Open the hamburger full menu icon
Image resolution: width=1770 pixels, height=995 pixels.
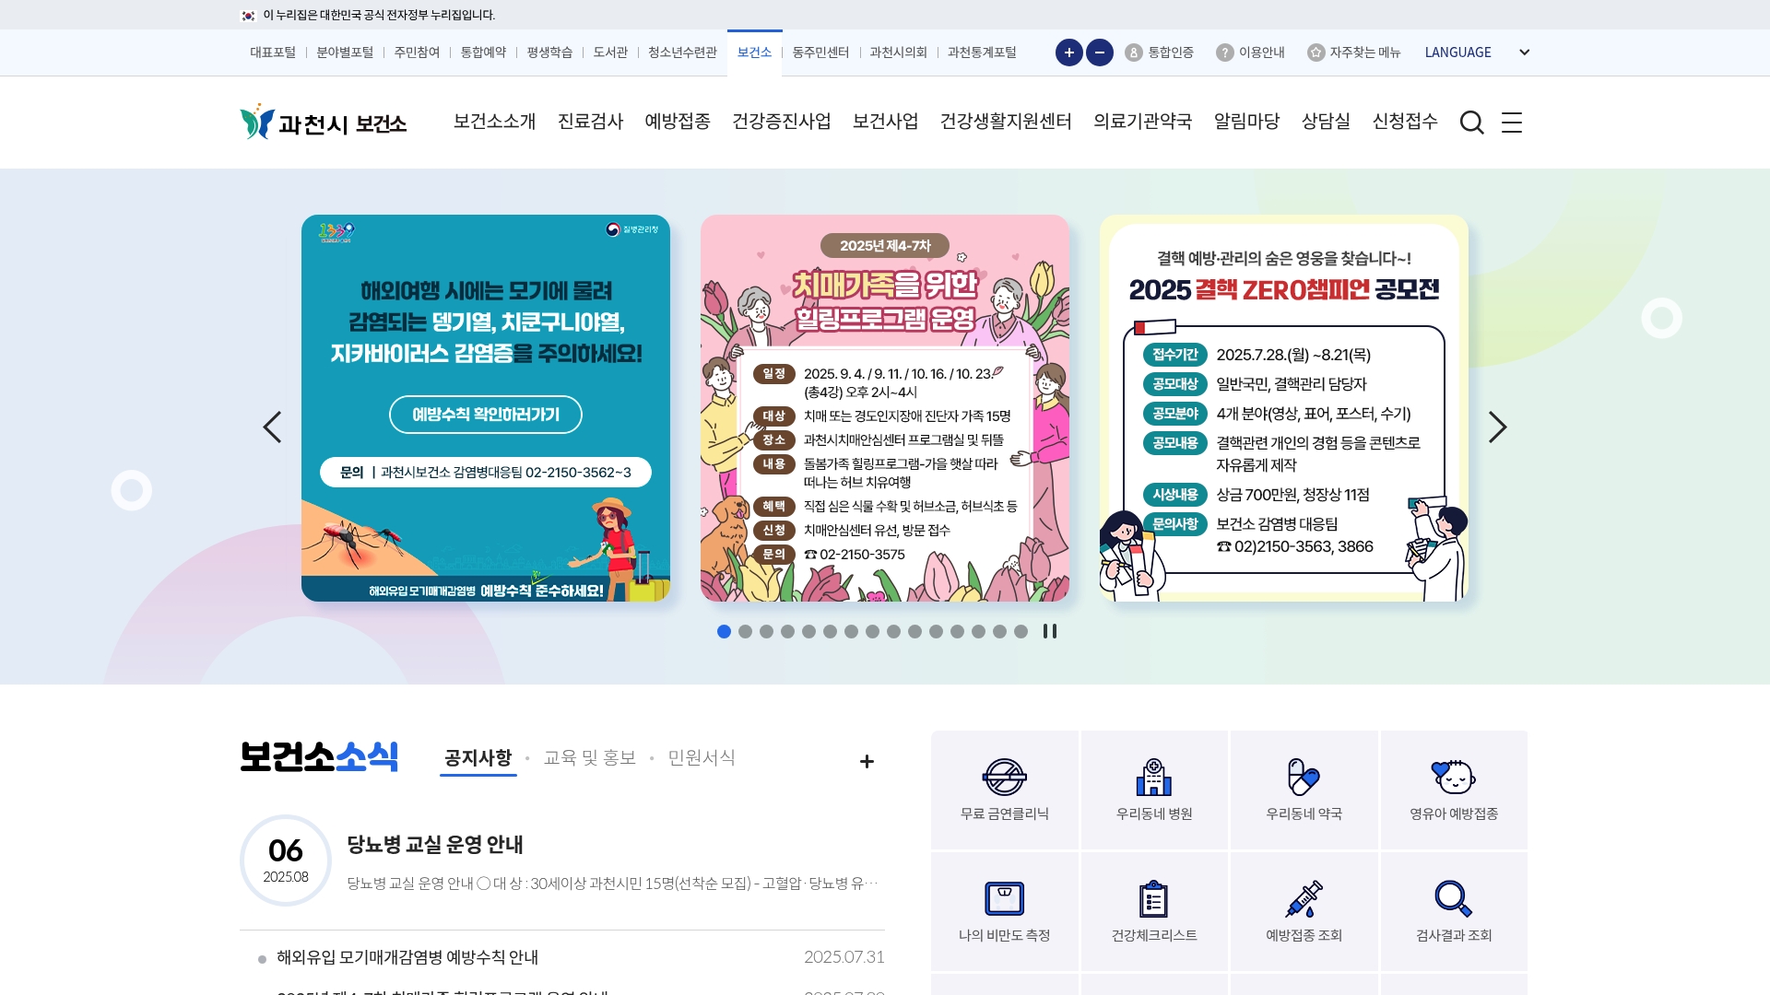point(1512,123)
